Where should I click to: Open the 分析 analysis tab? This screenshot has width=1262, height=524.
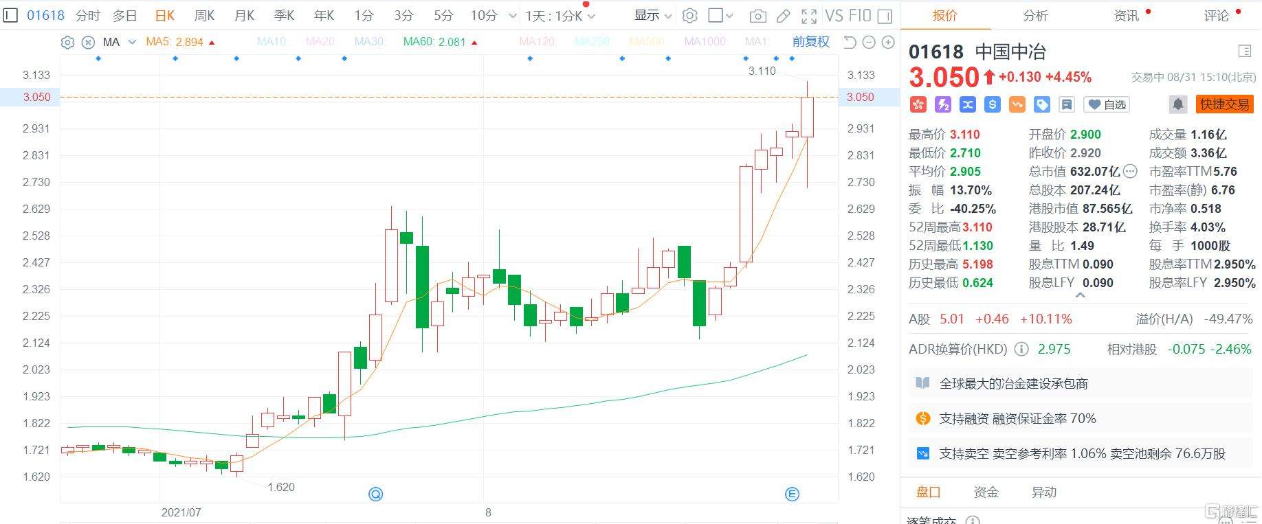[x=1035, y=15]
